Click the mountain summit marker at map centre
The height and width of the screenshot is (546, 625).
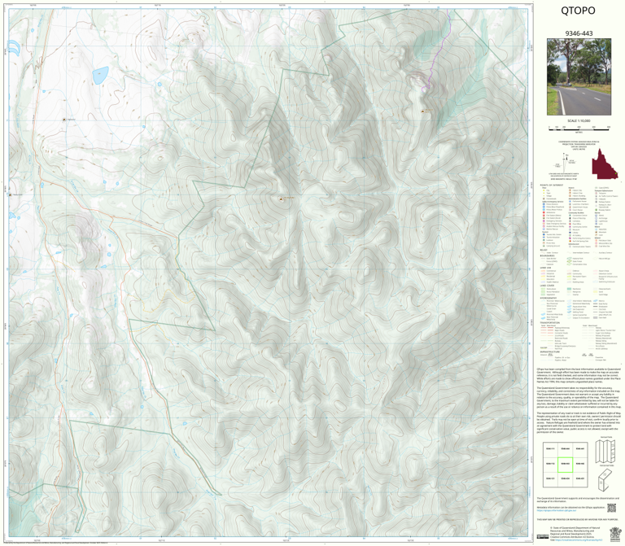pos(282,199)
